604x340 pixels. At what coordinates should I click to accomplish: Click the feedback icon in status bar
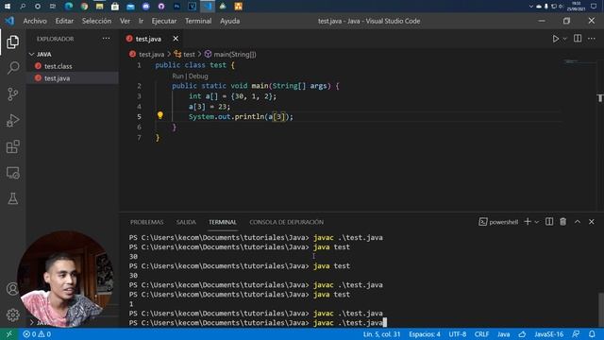[x=576, y=334]
